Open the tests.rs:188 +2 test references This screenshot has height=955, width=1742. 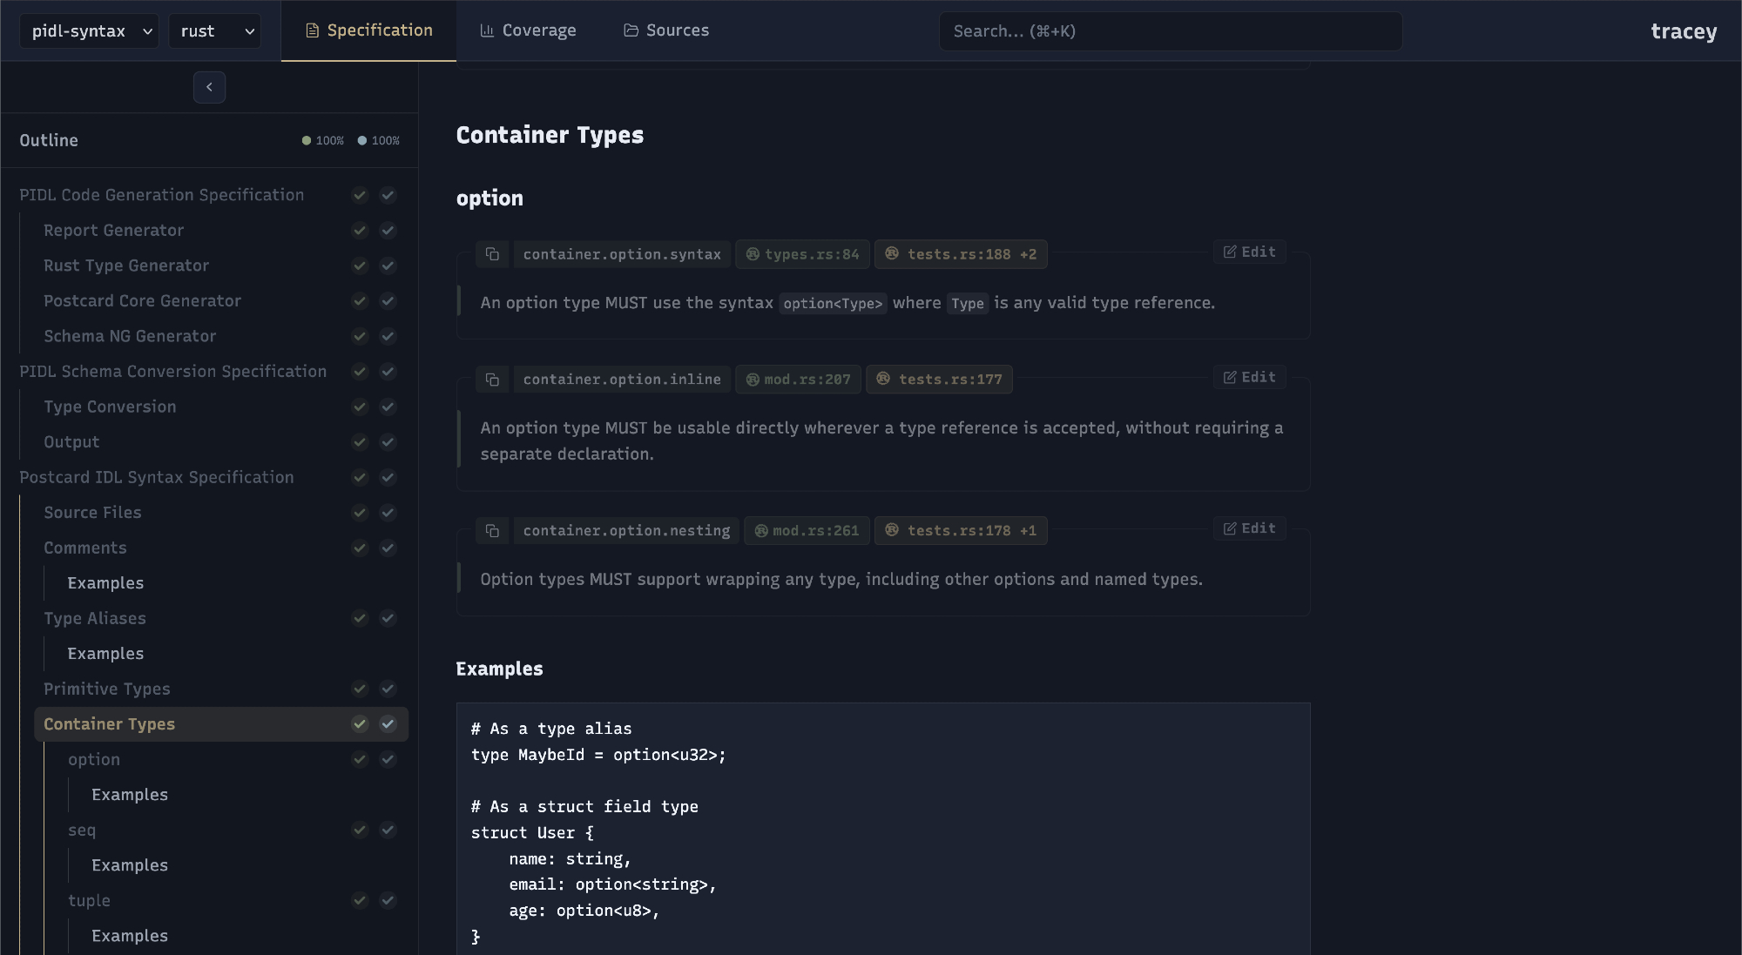click(961, 254)
